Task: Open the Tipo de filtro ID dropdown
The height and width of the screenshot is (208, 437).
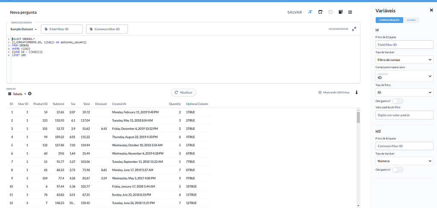Action: coord(405,92)
